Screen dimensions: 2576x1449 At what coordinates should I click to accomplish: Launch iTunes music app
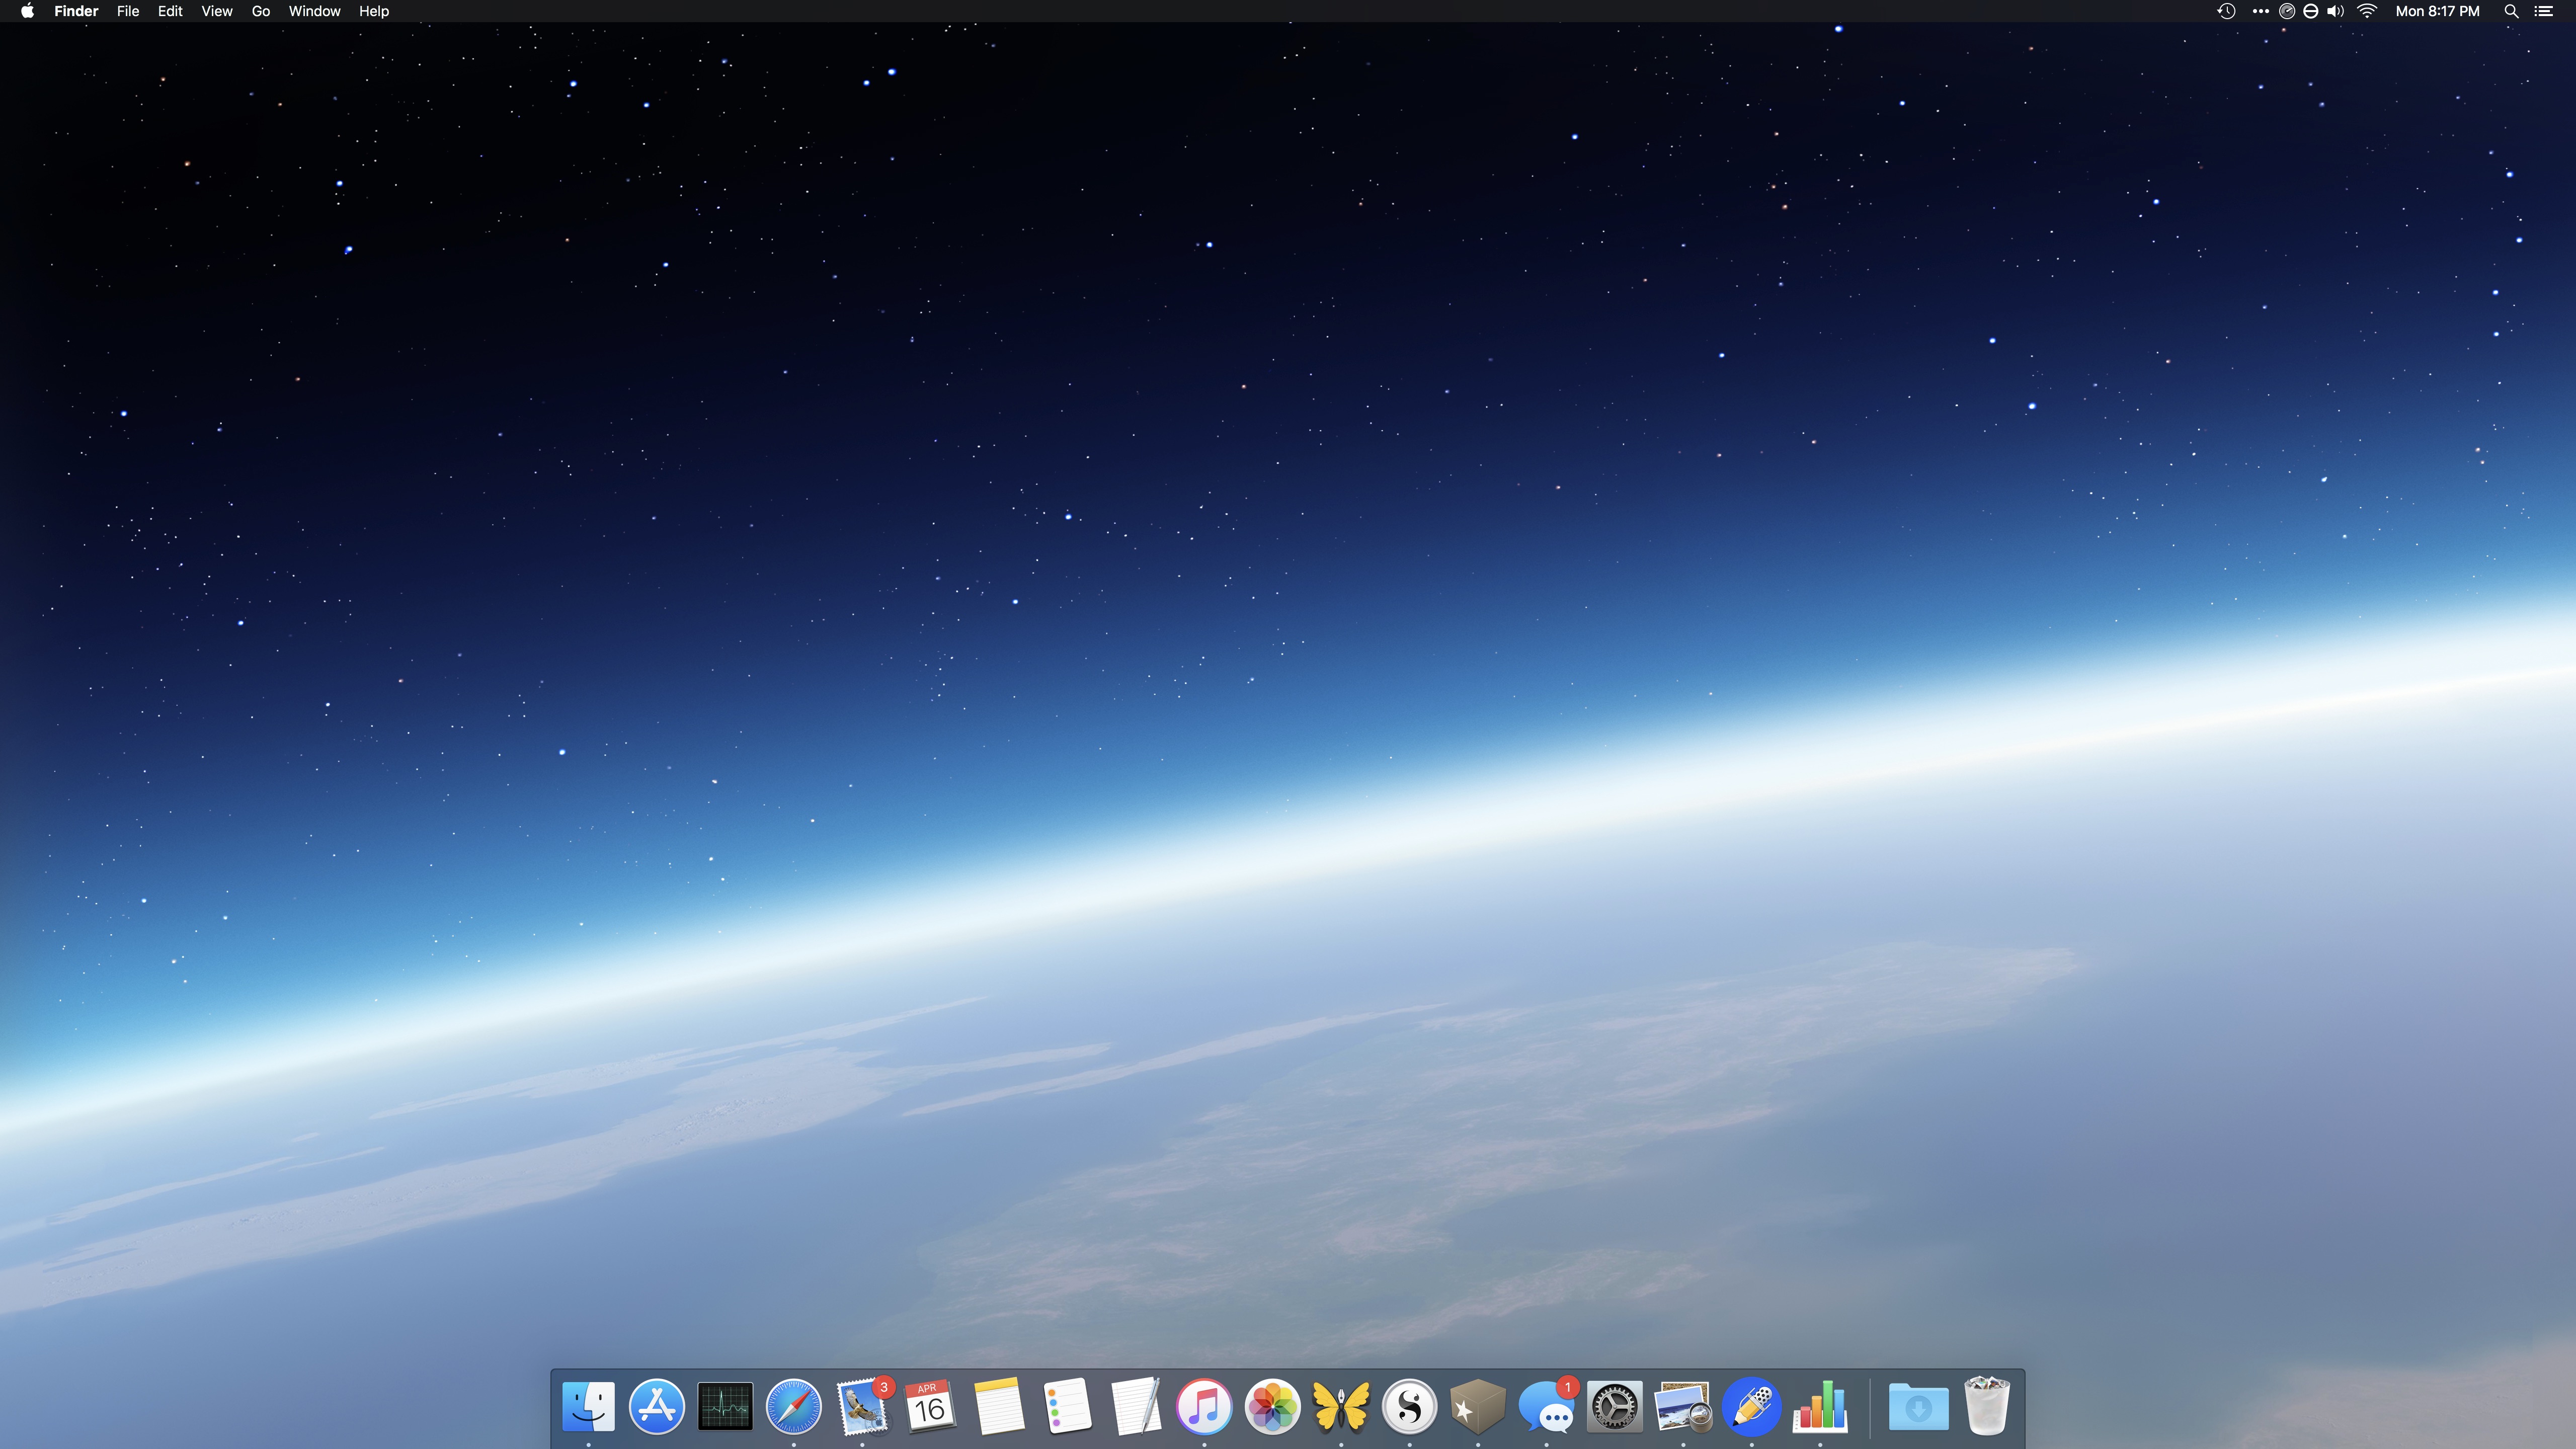click(1204, 1406)
